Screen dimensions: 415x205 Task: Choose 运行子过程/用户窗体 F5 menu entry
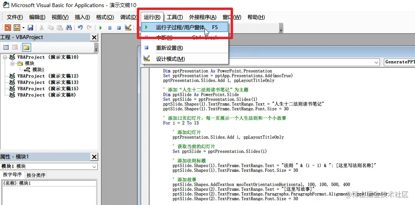tap(184, 27)
